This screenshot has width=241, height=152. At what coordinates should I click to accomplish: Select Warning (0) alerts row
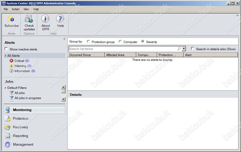[21, 66]
